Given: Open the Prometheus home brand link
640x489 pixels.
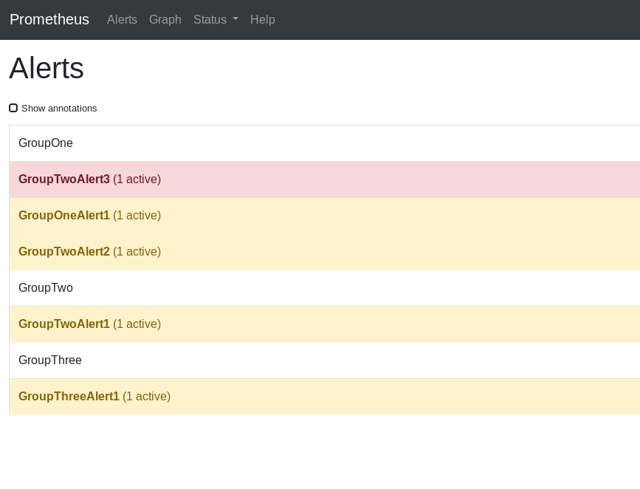Looking at the screenshot, I should (49, 20).
